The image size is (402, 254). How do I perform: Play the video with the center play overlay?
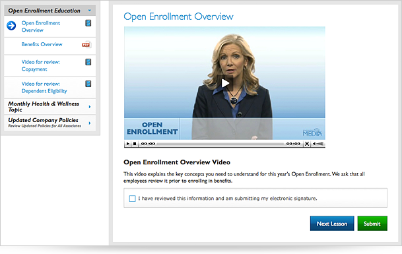tap(225, 83)
